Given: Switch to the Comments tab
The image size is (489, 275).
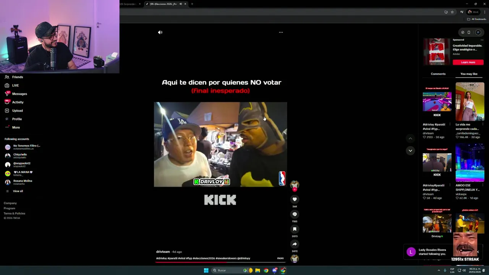Looking at the screenshot, I should pyautogui.click(x=438, y=74).
